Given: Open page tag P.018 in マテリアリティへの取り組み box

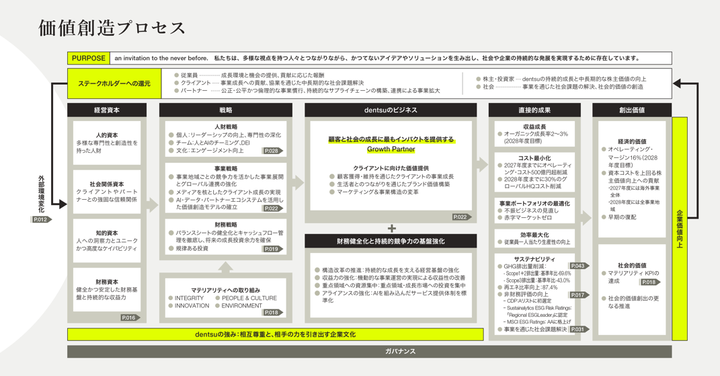Looking at the screenshot, I should click(x=273, y=312).
